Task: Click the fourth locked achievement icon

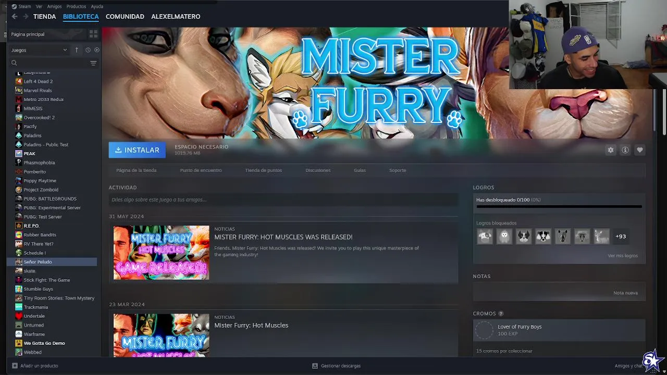Action: pyautogui.click(x=543, y=236)
